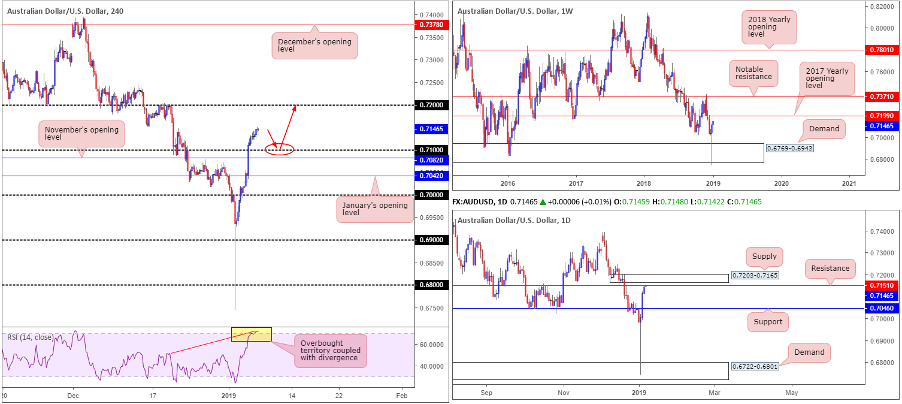Select the November's opening level annotation
The height and width of the screenshot is (404, 902).
point(81,134)
